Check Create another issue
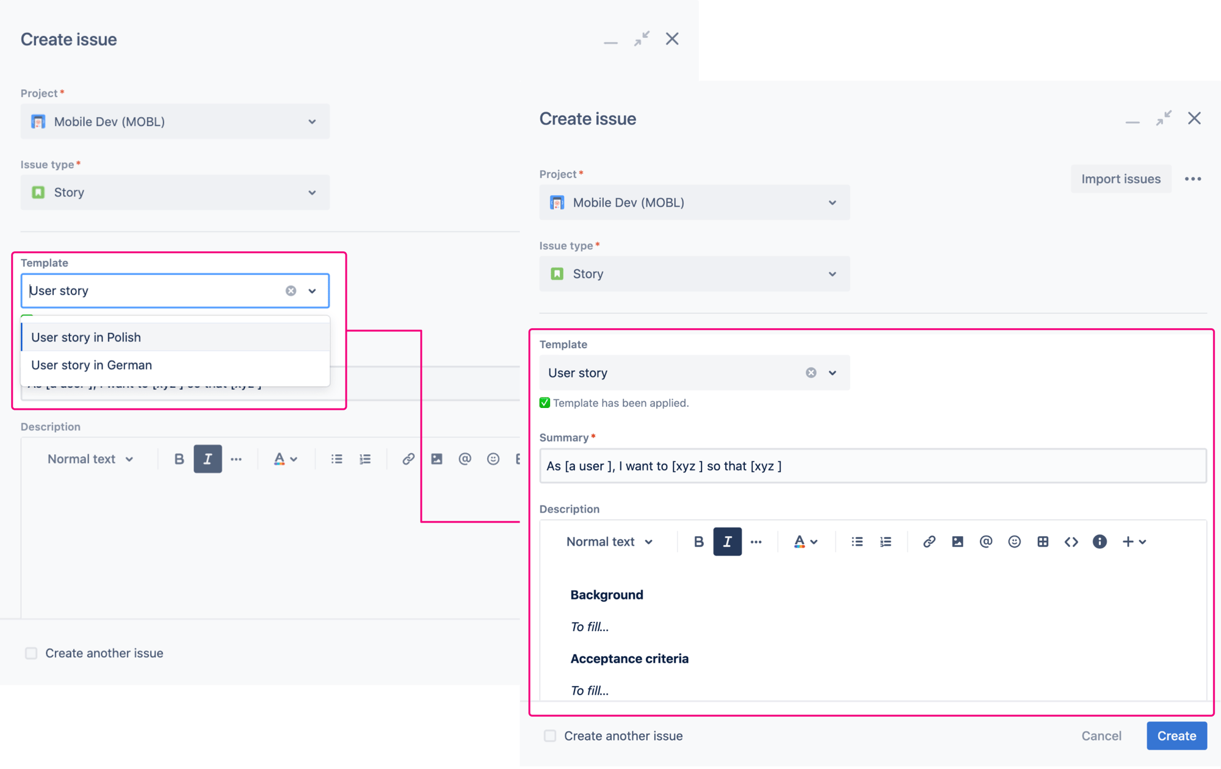This screenshot has width=1221, height=769. [549, 735]
